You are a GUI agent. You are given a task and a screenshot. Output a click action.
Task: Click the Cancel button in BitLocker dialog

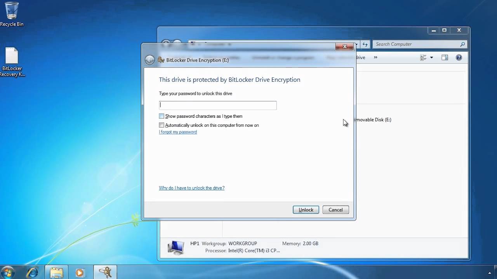coord(336,210)
